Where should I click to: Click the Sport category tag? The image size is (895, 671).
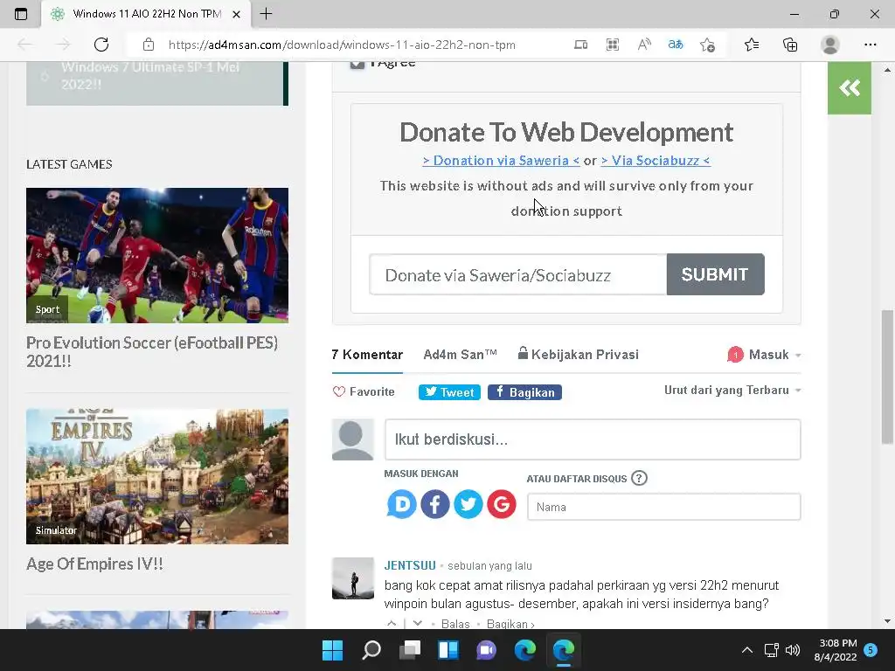pos(47,309)
